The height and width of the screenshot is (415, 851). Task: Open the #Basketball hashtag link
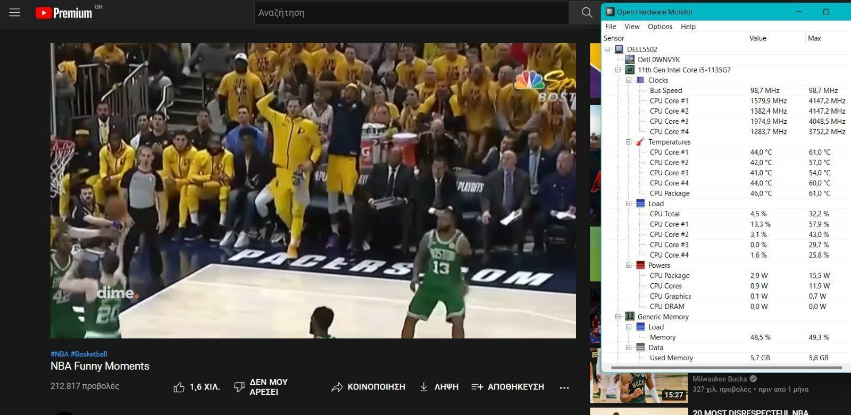pyautogui.click(x=89, y=354)
